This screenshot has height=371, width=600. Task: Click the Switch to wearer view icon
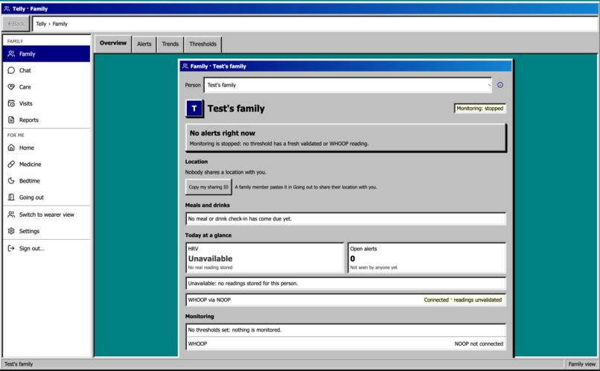[x=11, y=215]
